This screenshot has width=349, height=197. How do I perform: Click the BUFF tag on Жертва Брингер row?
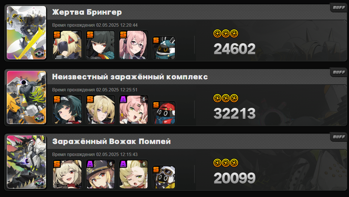pyautogui.click(x=339, y=8)
